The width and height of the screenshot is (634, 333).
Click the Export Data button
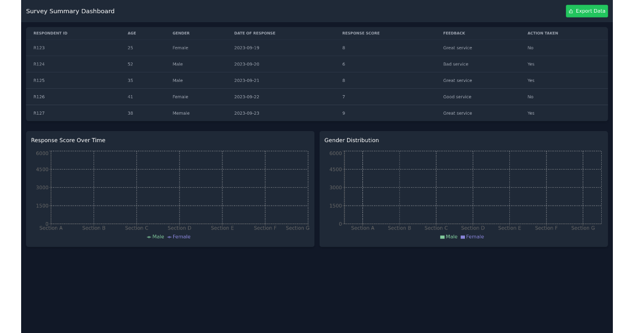586,11
